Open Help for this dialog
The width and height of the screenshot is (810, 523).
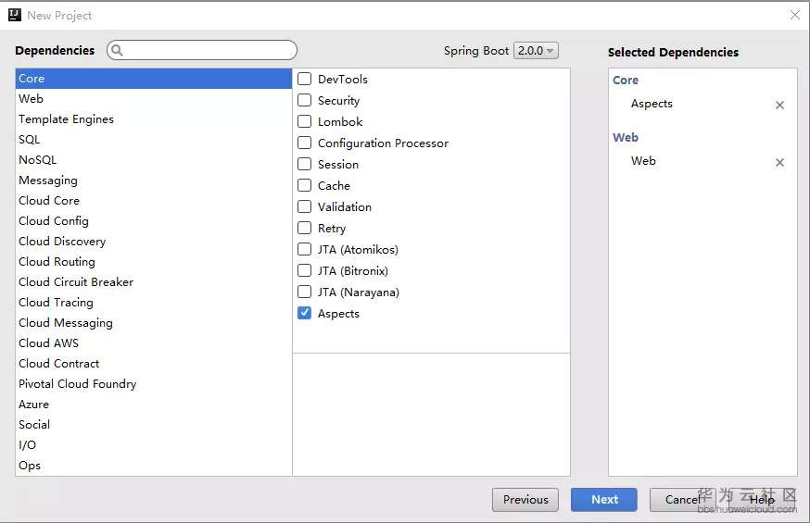pyautogui.click(x=762, y=499)
